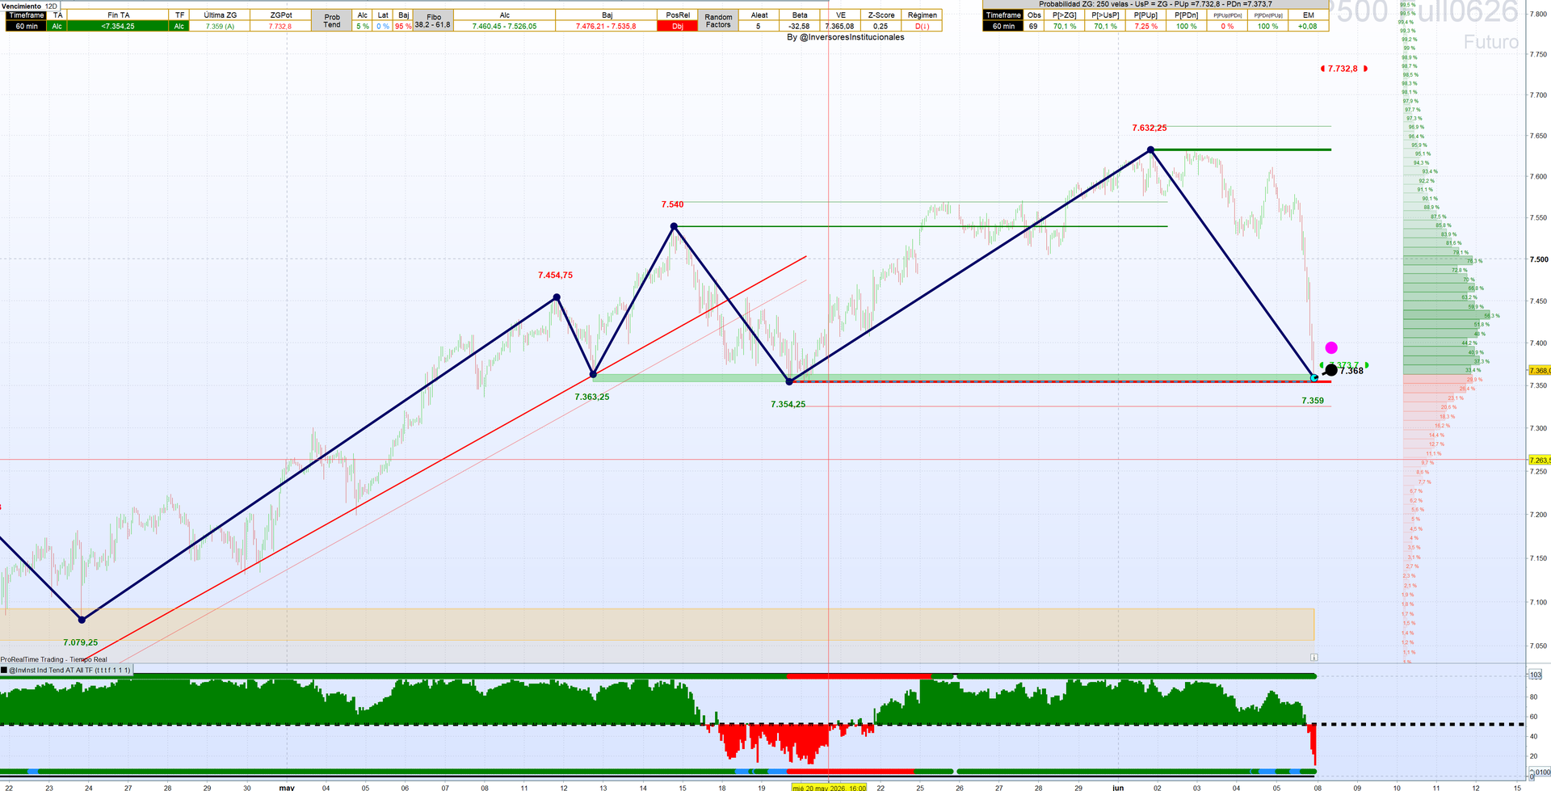Click the P[>ZG] value 70,1 %
The height and width of the screenshot is (791, 1551).
[1065, 26]
